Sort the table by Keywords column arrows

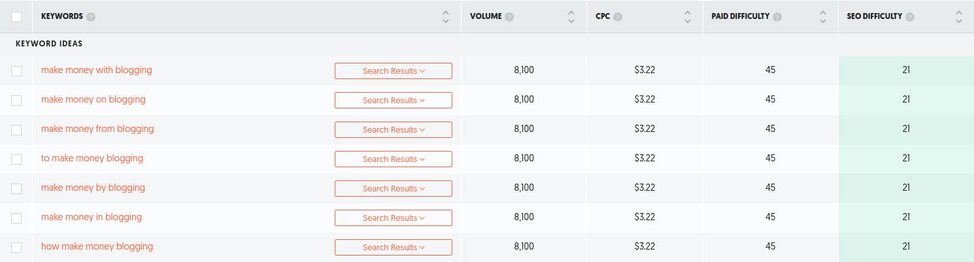coord(446,17)
